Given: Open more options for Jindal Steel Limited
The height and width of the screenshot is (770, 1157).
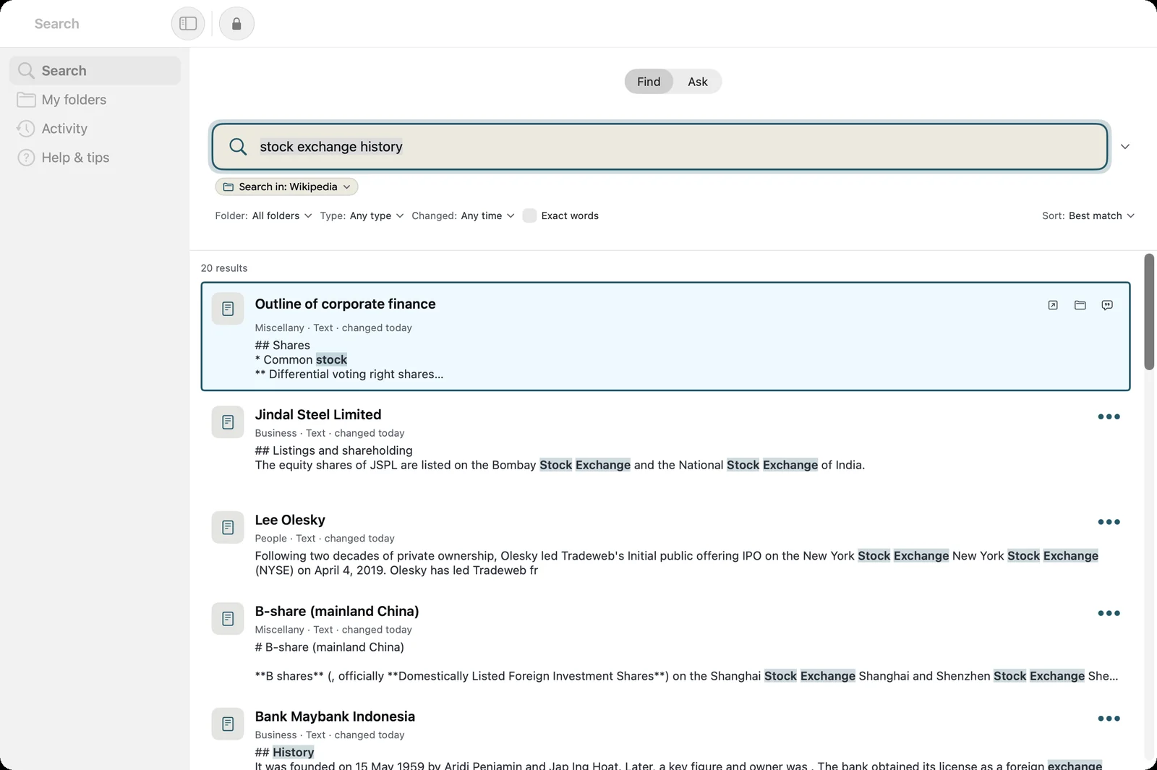Looking at the screenshot, I should click(1109, 416).
